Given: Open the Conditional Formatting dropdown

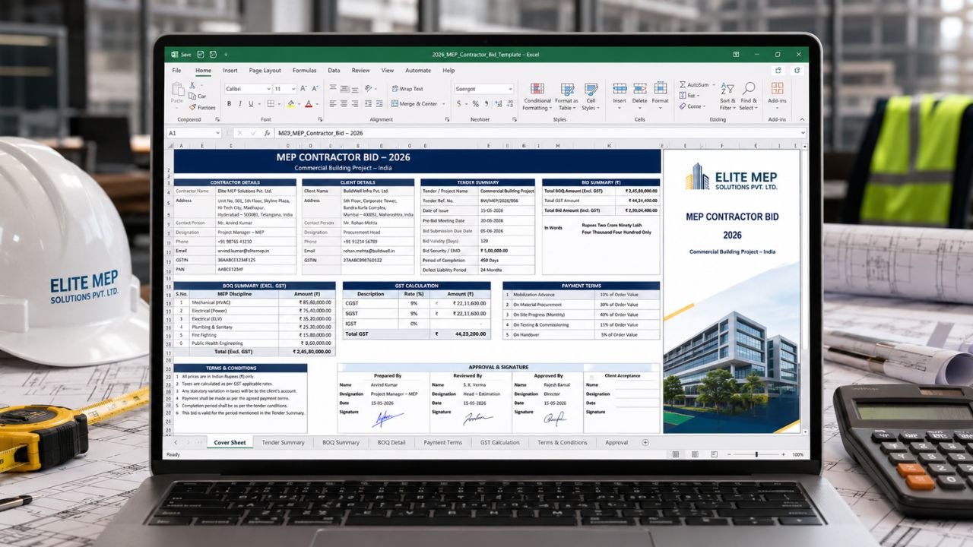Looking at the screenshot, I should 537,96.
